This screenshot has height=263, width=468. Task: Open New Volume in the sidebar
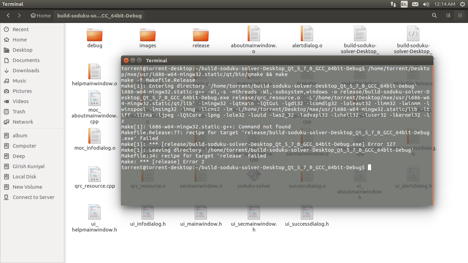[x=32, y=187]
